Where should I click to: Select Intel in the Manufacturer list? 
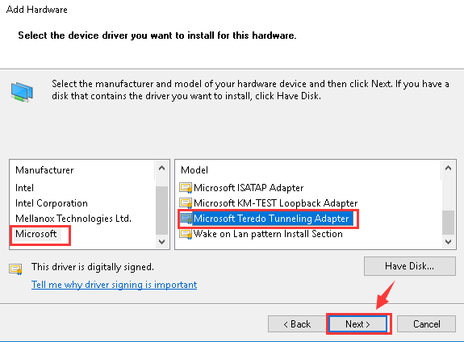pos(24,188)
